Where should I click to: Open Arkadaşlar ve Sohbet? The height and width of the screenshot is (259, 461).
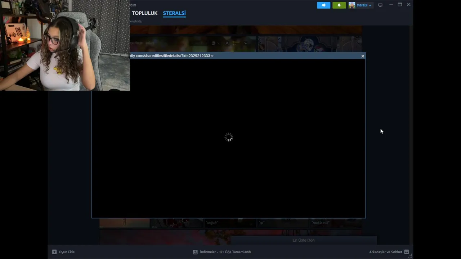pos(385,252)
